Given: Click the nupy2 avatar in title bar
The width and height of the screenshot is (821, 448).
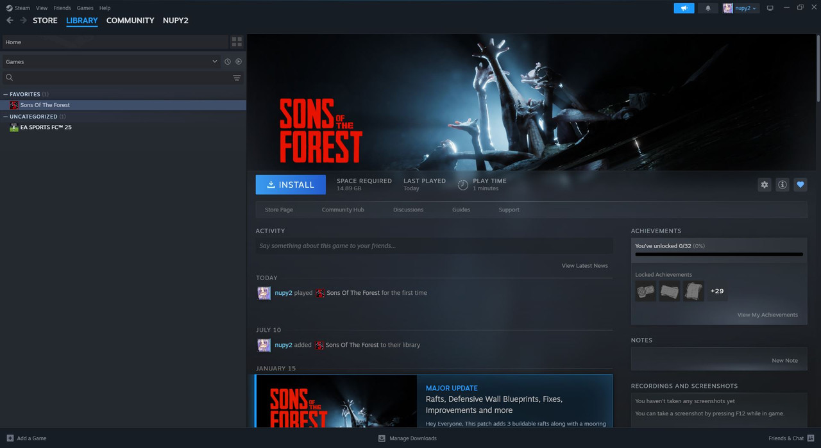Looking at the screenshot, I should (728, 8).
